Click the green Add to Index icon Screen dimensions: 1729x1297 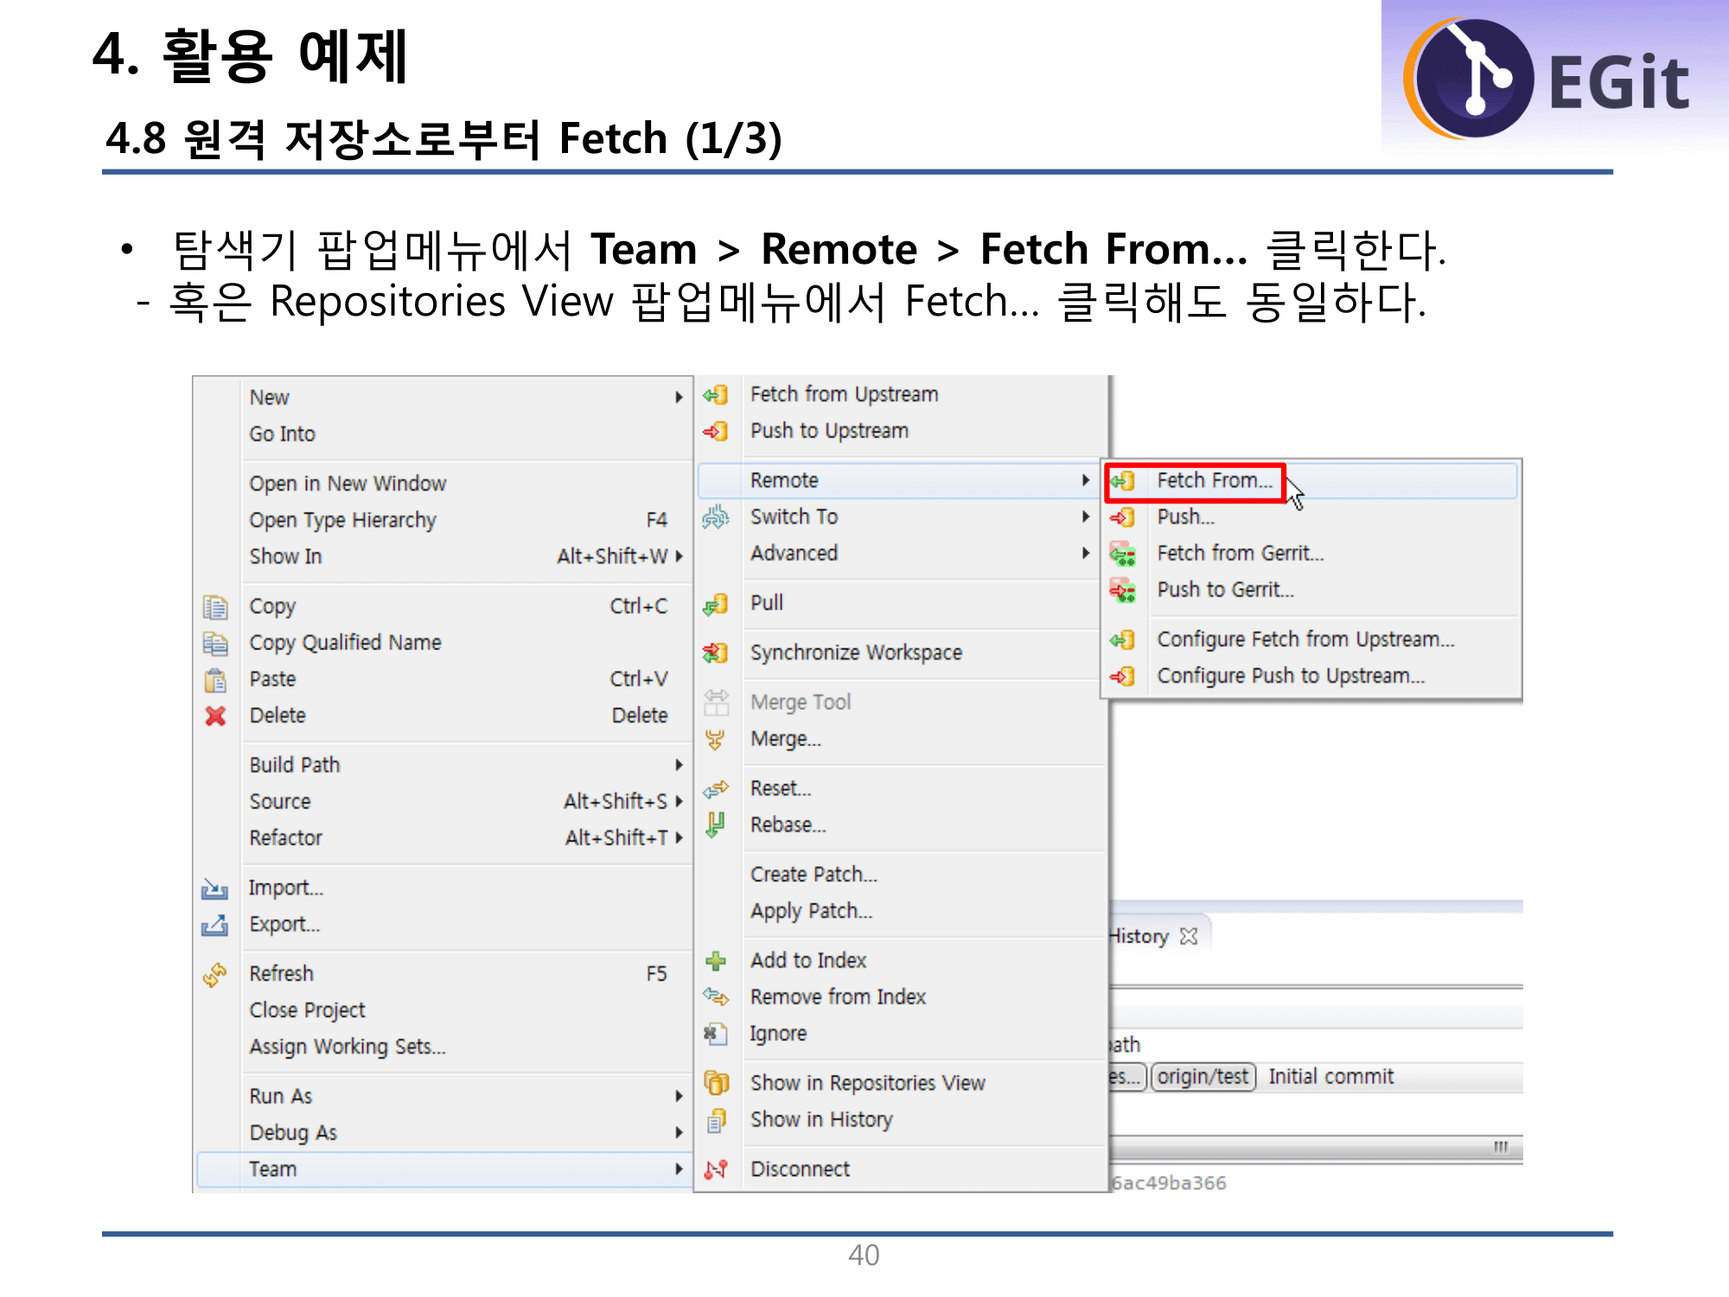[x=716, y=961]
